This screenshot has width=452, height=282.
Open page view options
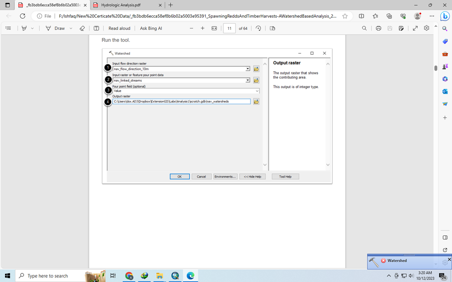(272, 28)
